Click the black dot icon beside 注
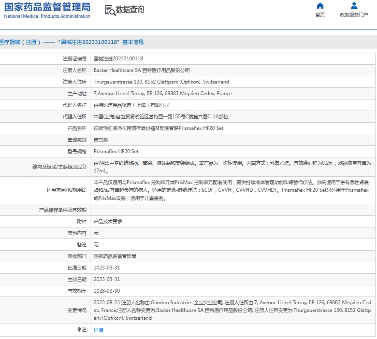Viewport: 377px width, 339px height. (79, 329)
